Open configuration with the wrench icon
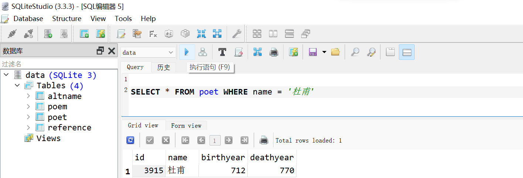The width and height of the screenshot is (523, 178). coord(237,34)
